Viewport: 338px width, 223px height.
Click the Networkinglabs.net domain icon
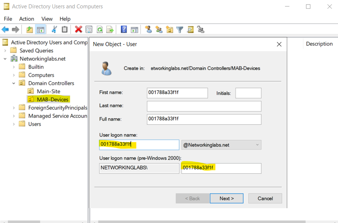[x=14, y=58]
